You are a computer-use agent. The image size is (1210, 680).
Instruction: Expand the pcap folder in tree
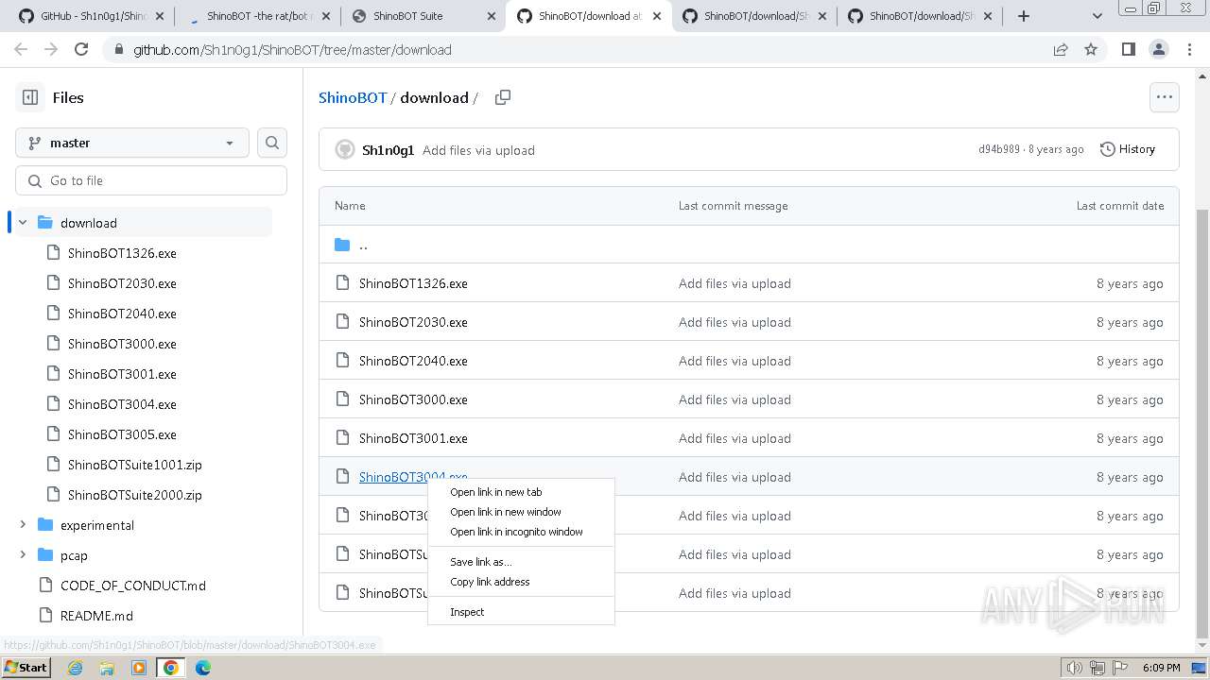(23, 555)
